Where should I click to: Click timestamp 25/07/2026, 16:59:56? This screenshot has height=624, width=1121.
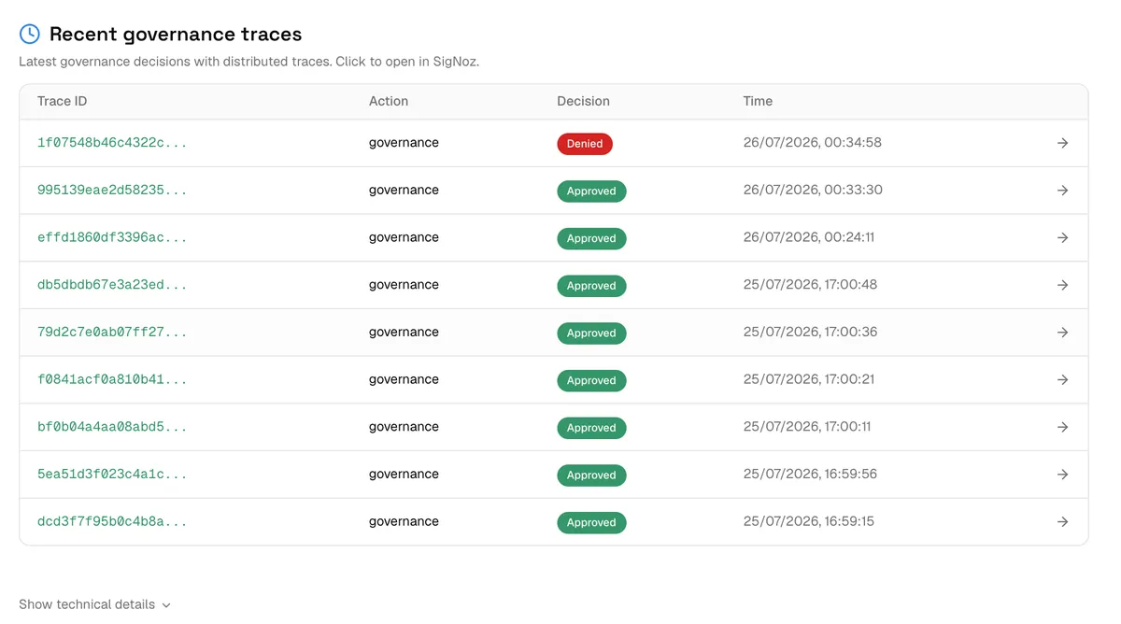tap(811, 474)
